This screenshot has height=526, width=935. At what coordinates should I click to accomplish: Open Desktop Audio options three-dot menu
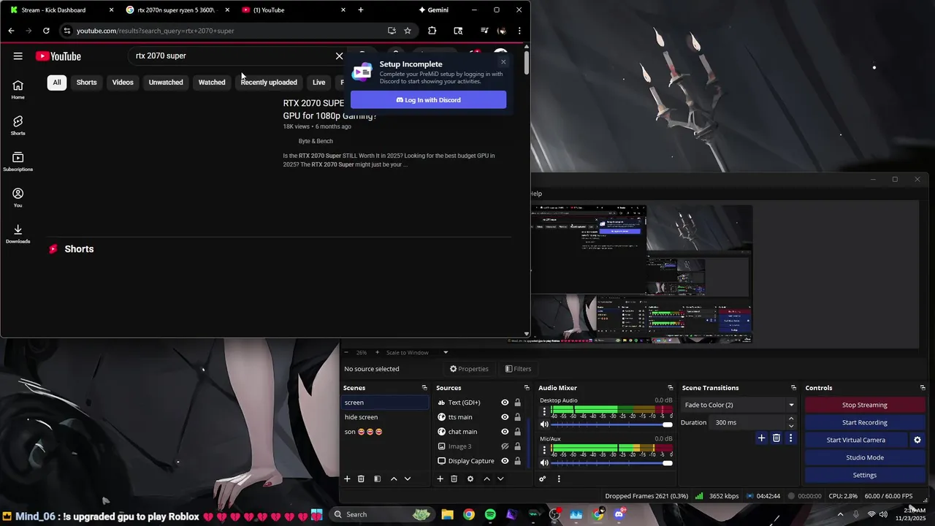tap(544, 411)
